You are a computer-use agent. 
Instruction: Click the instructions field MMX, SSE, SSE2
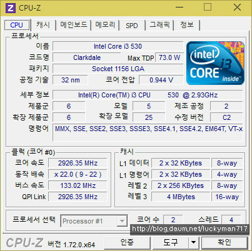coord(148,132)
